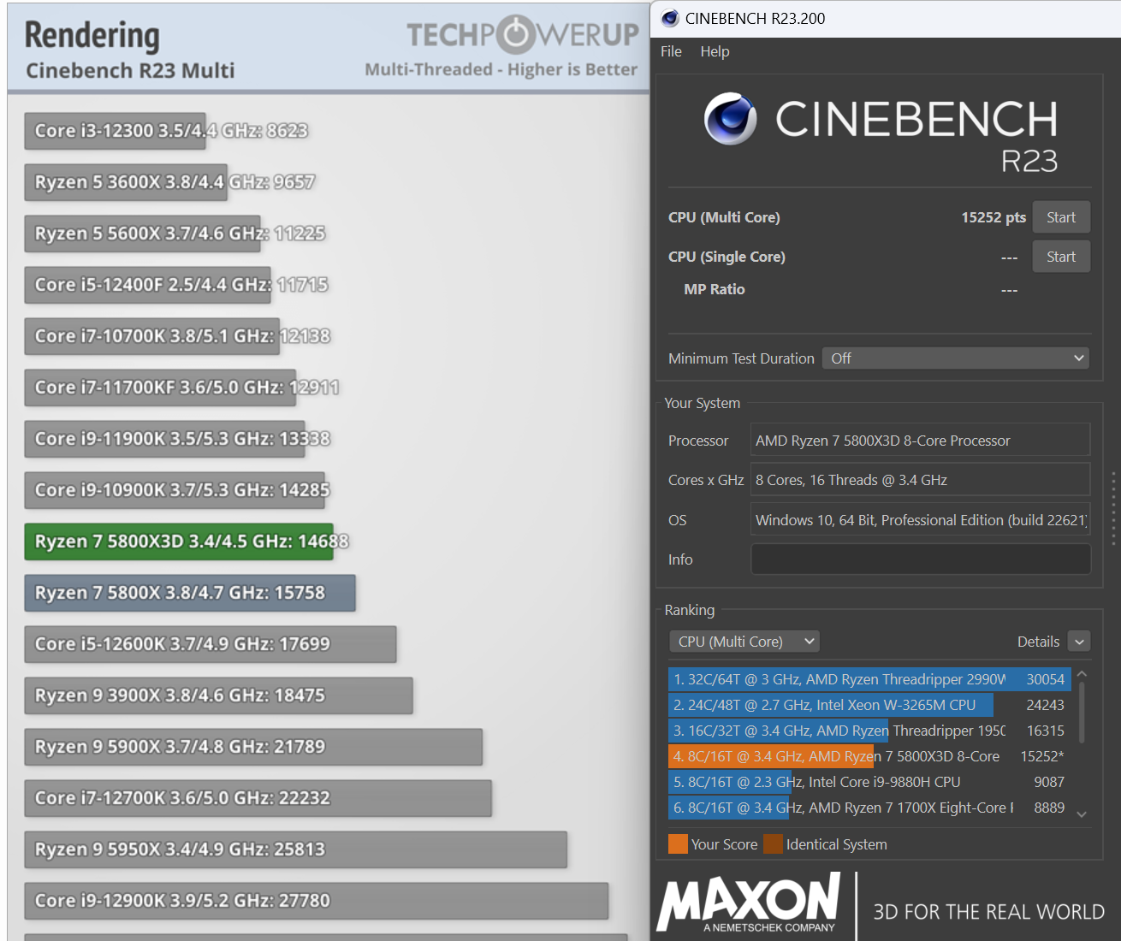Click the CINEBENCH R23.200 window title

pyautogui.click(x=756, y=18)
